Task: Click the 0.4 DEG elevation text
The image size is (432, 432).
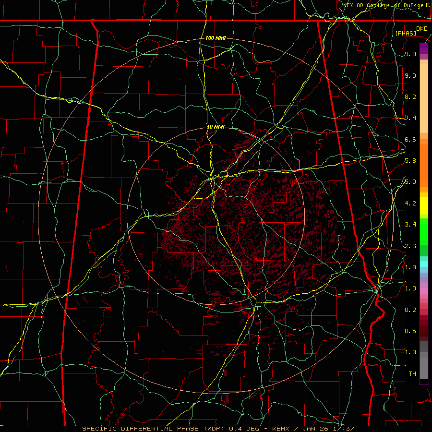Action: (x=244, y=429)
